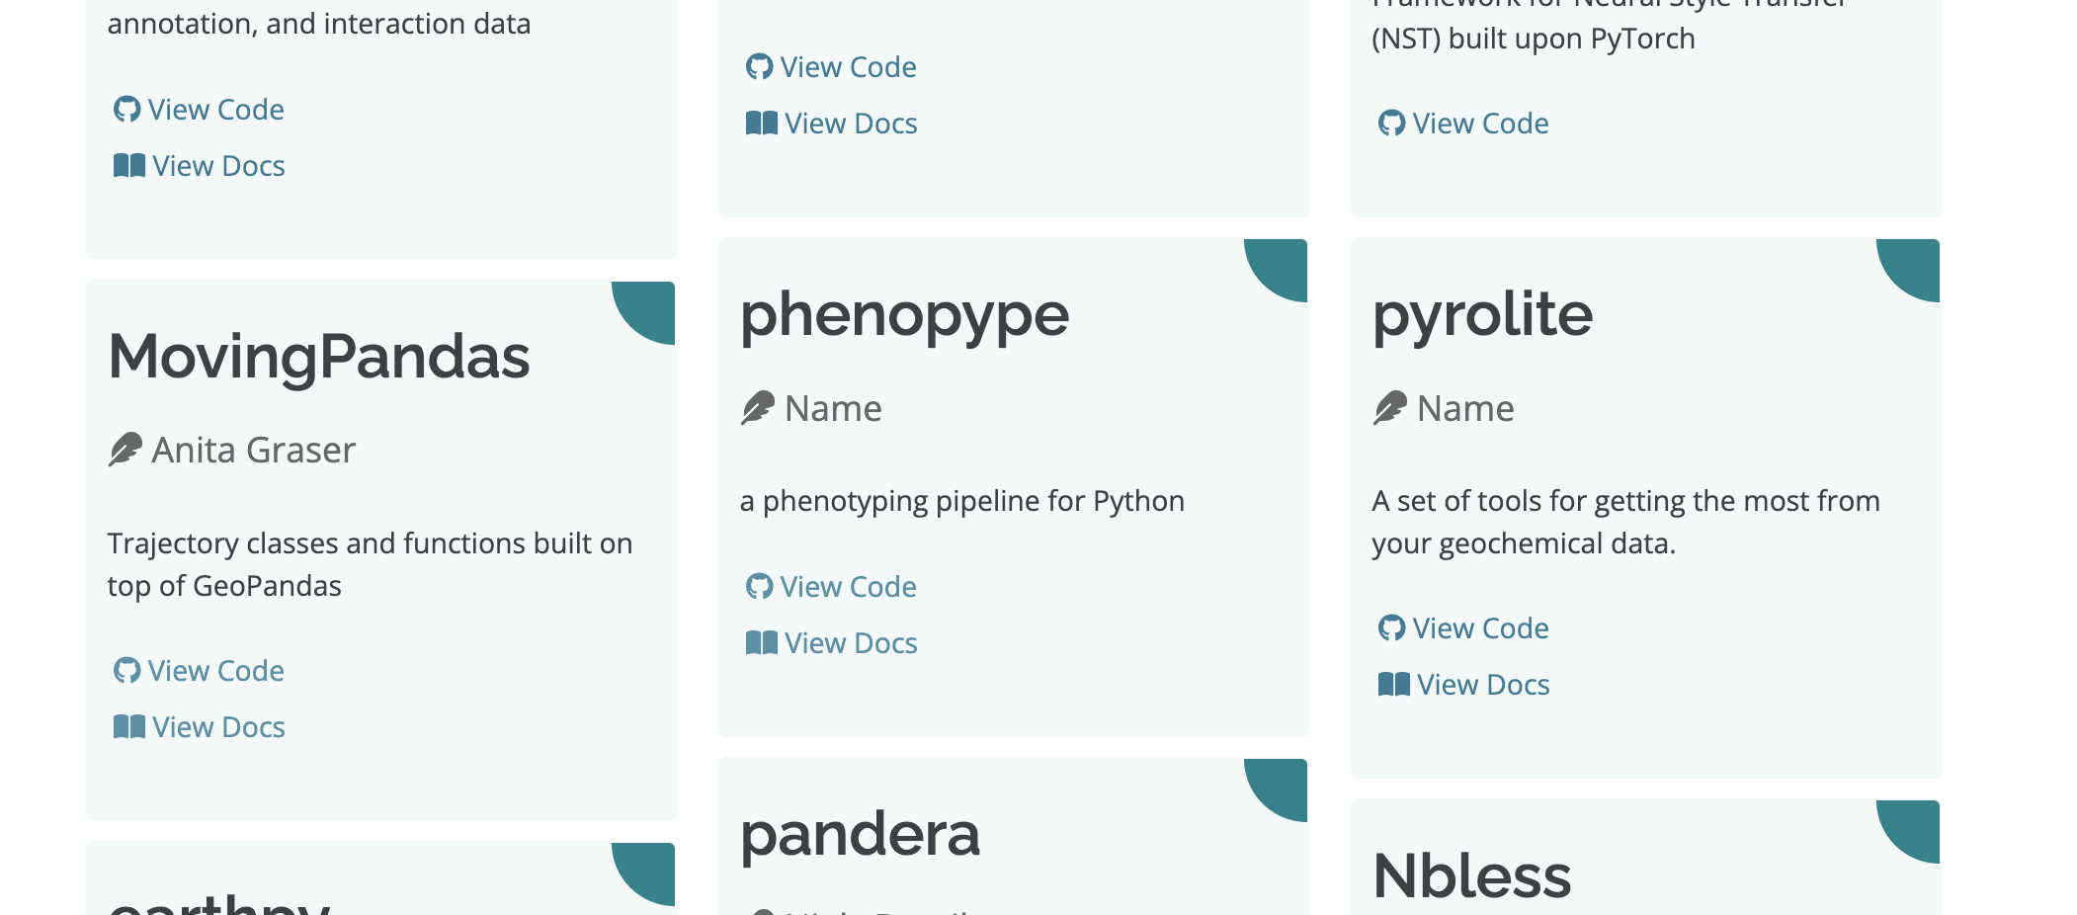
Task: Click 'Trajectory classes and functions' description
Action: point(370,564)
